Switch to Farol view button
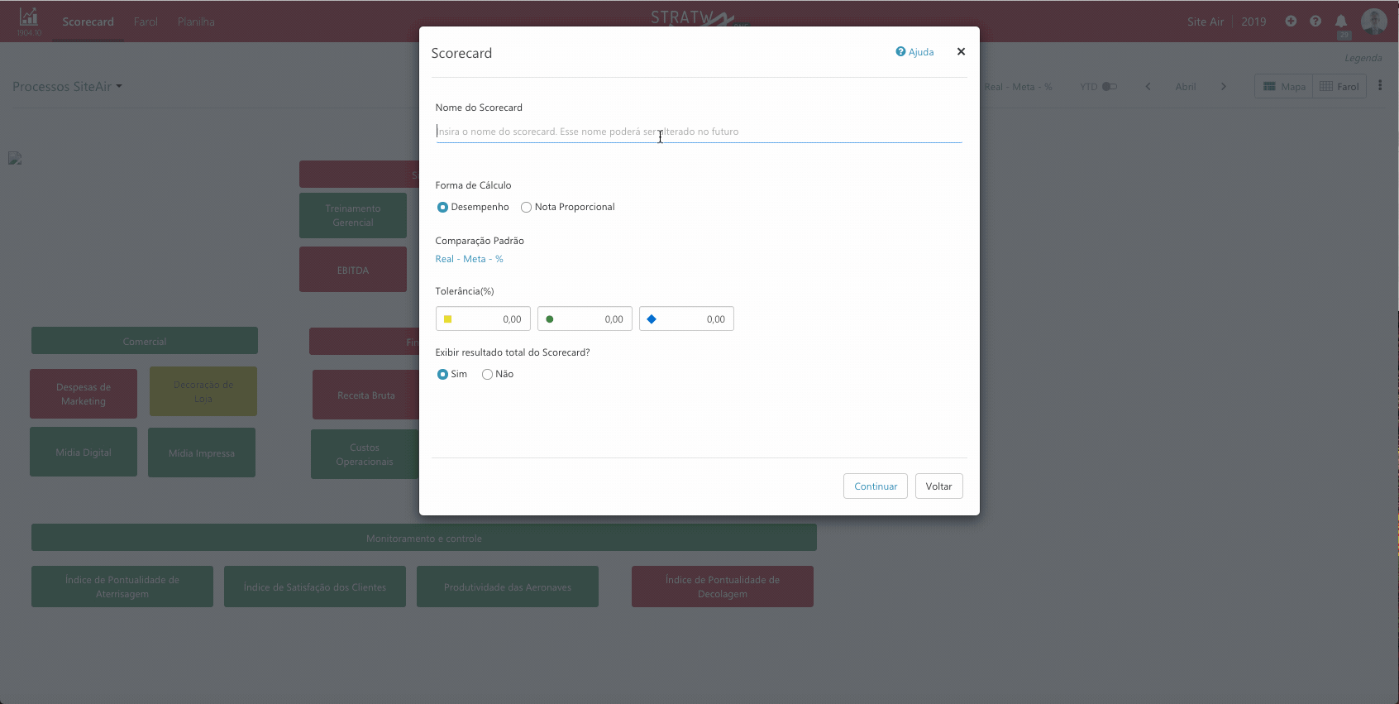Screen dimensions: 1399x704 pyautogui.click(x=1339, y=86)
